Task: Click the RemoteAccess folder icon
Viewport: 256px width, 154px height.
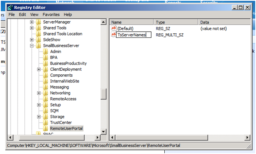Action: coord(46,99)
